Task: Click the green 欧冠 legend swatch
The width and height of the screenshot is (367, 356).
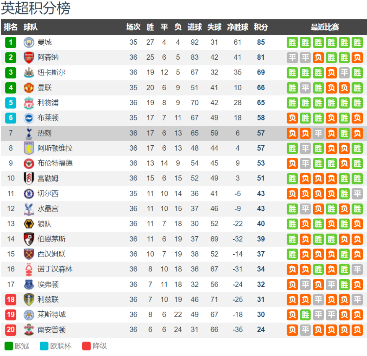Action: tap(9, 346)
